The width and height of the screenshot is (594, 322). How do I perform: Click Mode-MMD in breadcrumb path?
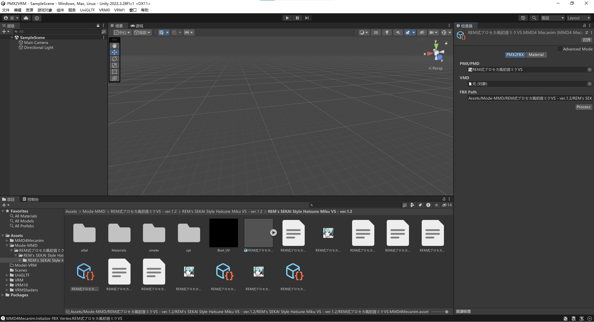pos(94,212)
